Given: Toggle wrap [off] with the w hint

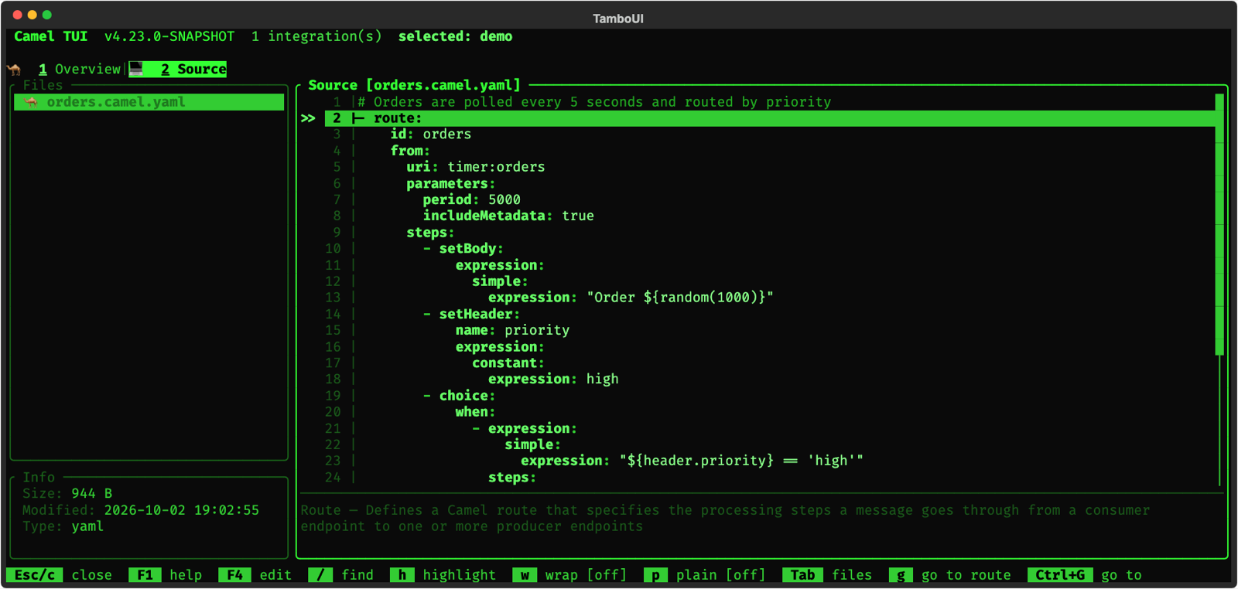Looking at the screenshot, I should (x=569, y=575).
